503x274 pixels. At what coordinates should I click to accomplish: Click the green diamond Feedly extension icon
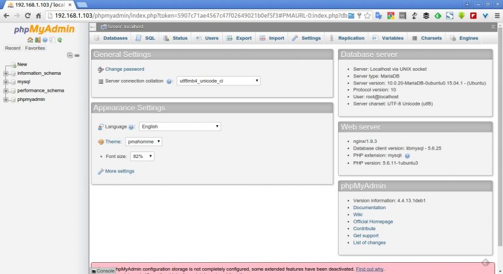438,16
